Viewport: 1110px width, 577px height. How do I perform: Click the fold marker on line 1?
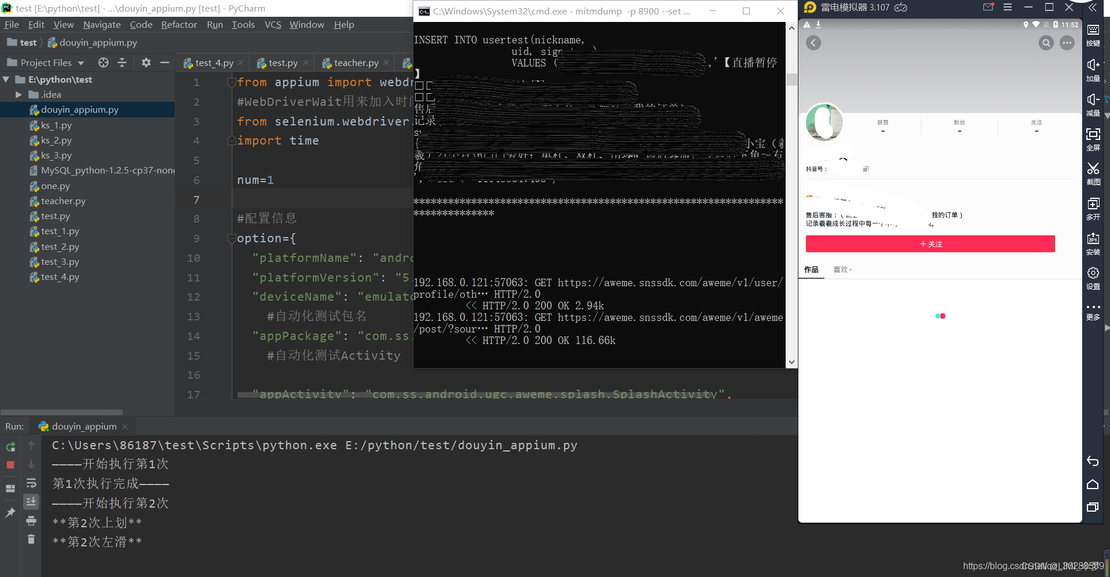tap(231, 83)
